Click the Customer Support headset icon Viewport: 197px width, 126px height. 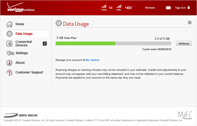(9, 72)
